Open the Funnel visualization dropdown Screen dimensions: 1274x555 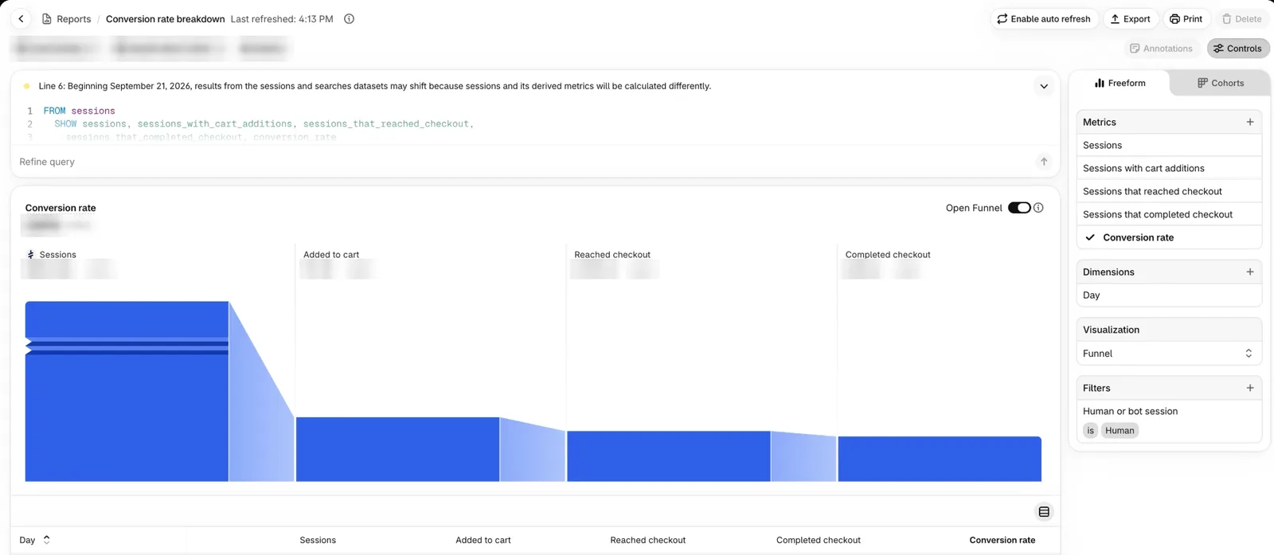coord(1169,354)
